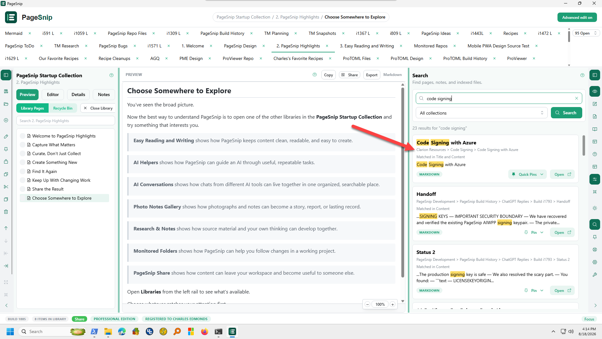Launch Firefox from the Windows taskbar

[205, 331]
